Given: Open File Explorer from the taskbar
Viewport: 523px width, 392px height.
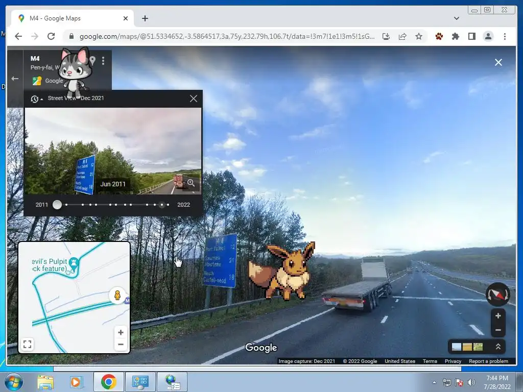Looking at the screenshot, I should (45, 382).
